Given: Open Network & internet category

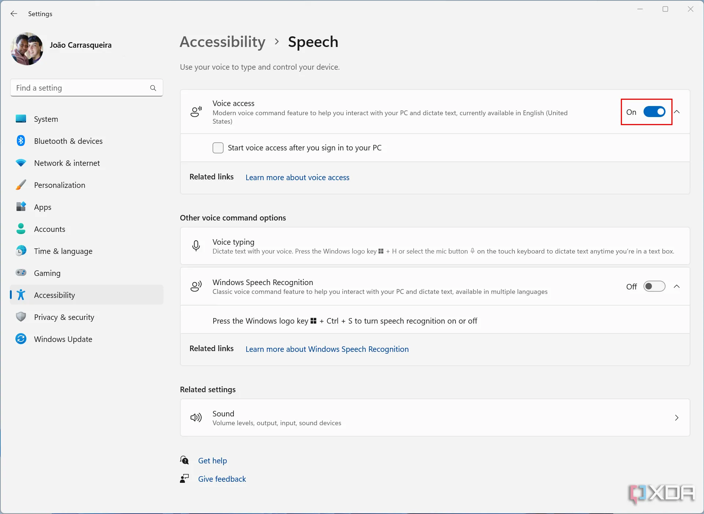Looking at the screenshot, I should (87, 163).
